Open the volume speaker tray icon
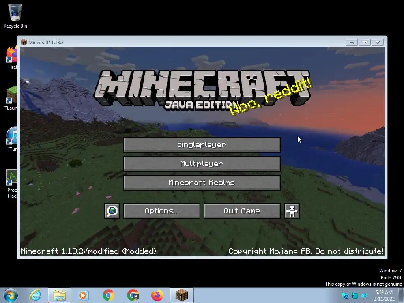This screenshot has height=303, width=404. point(364,296)
